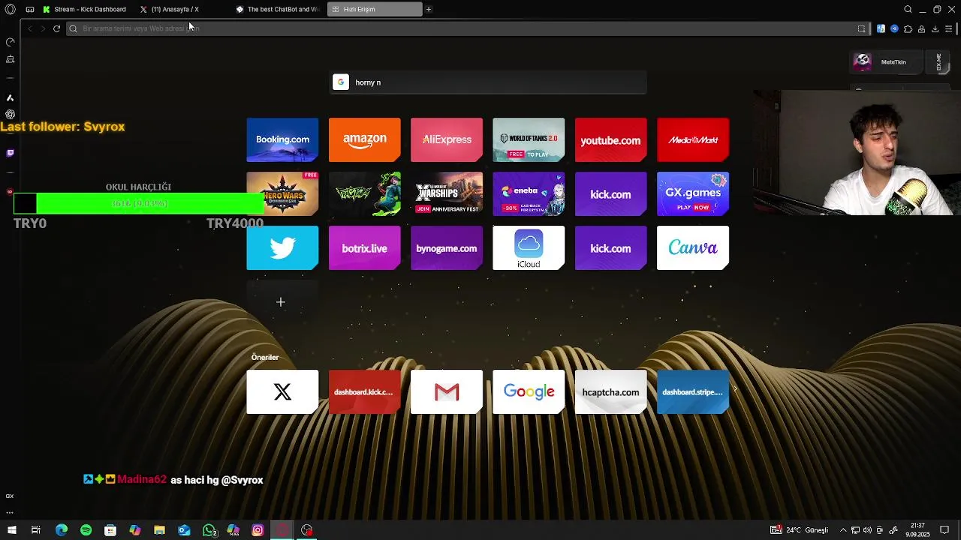Open the suggested dashboard.kick.c... tile

(x=364, y=391)
